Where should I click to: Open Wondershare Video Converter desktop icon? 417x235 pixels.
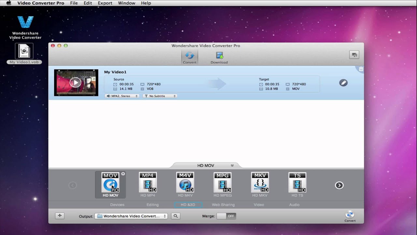pyautogui.click(x=25, y=28)
